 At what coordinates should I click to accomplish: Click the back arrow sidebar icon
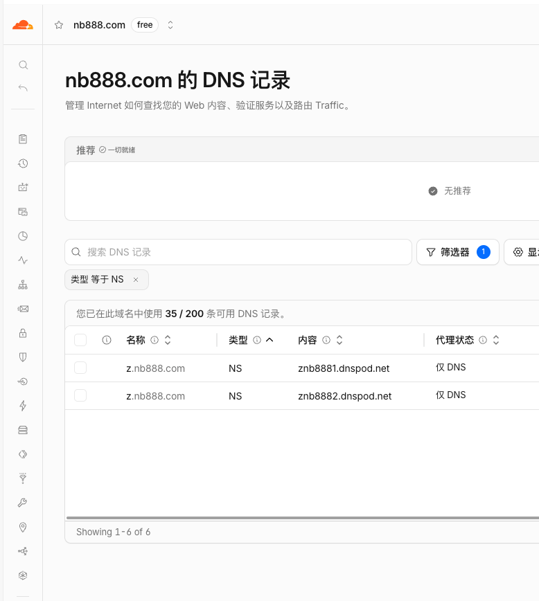(23, 88)
